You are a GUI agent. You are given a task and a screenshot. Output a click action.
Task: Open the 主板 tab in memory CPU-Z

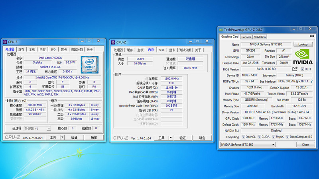pos(140,50)
